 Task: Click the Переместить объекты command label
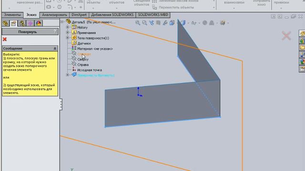click(x=176, y=8)
